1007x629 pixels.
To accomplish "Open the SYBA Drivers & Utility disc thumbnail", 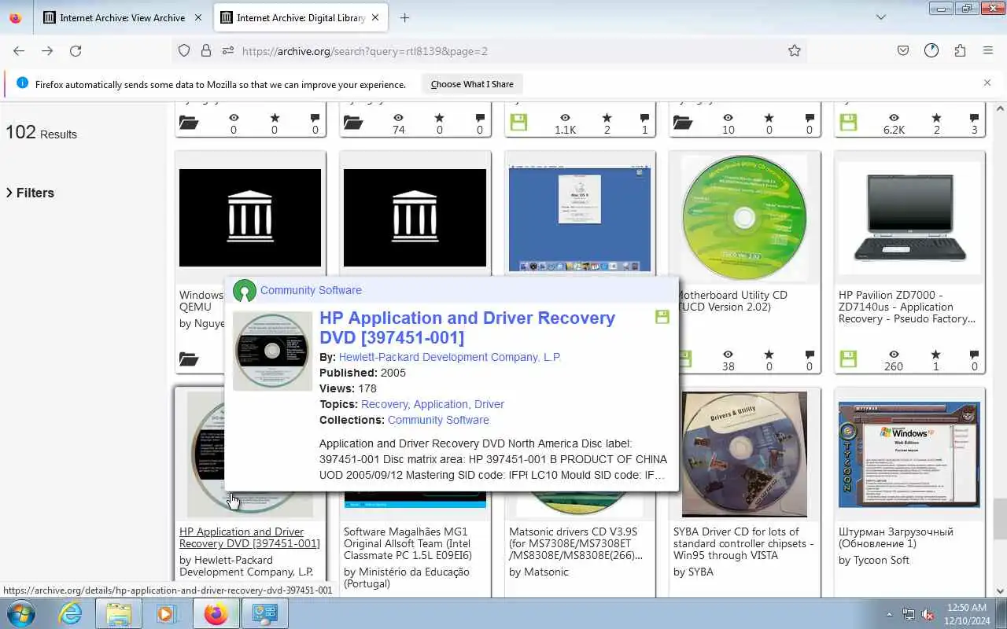I will (744, 454).
